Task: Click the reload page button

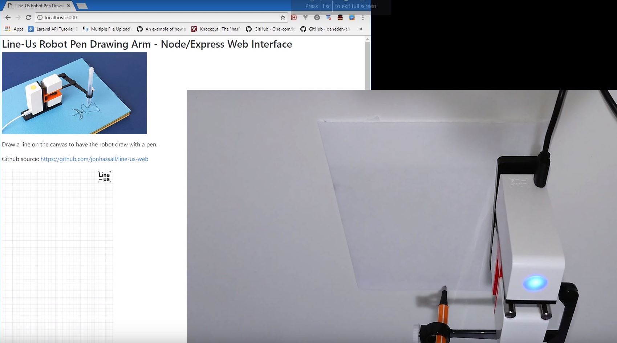Action: pos(28,17)
